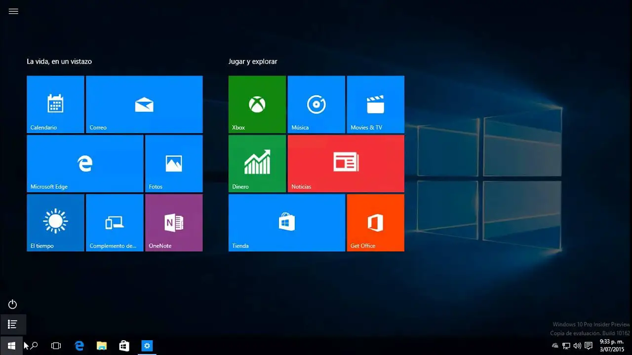
Task: Click the Get Office tile
Action: click(x=376, y=222)
